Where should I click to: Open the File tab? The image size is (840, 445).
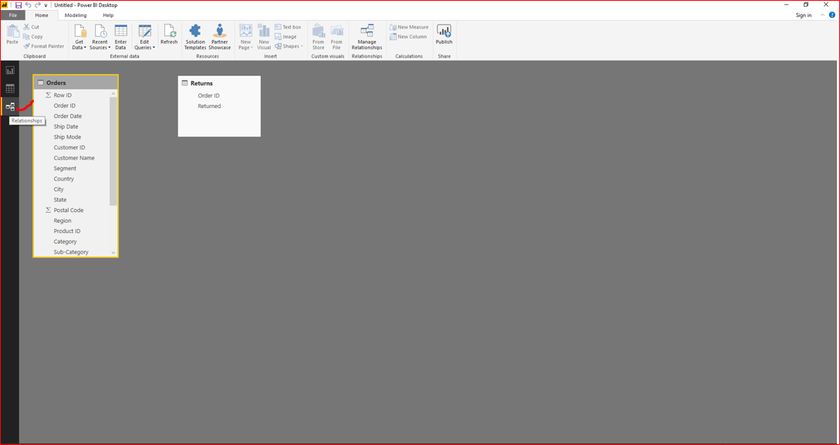click(13, 15)
